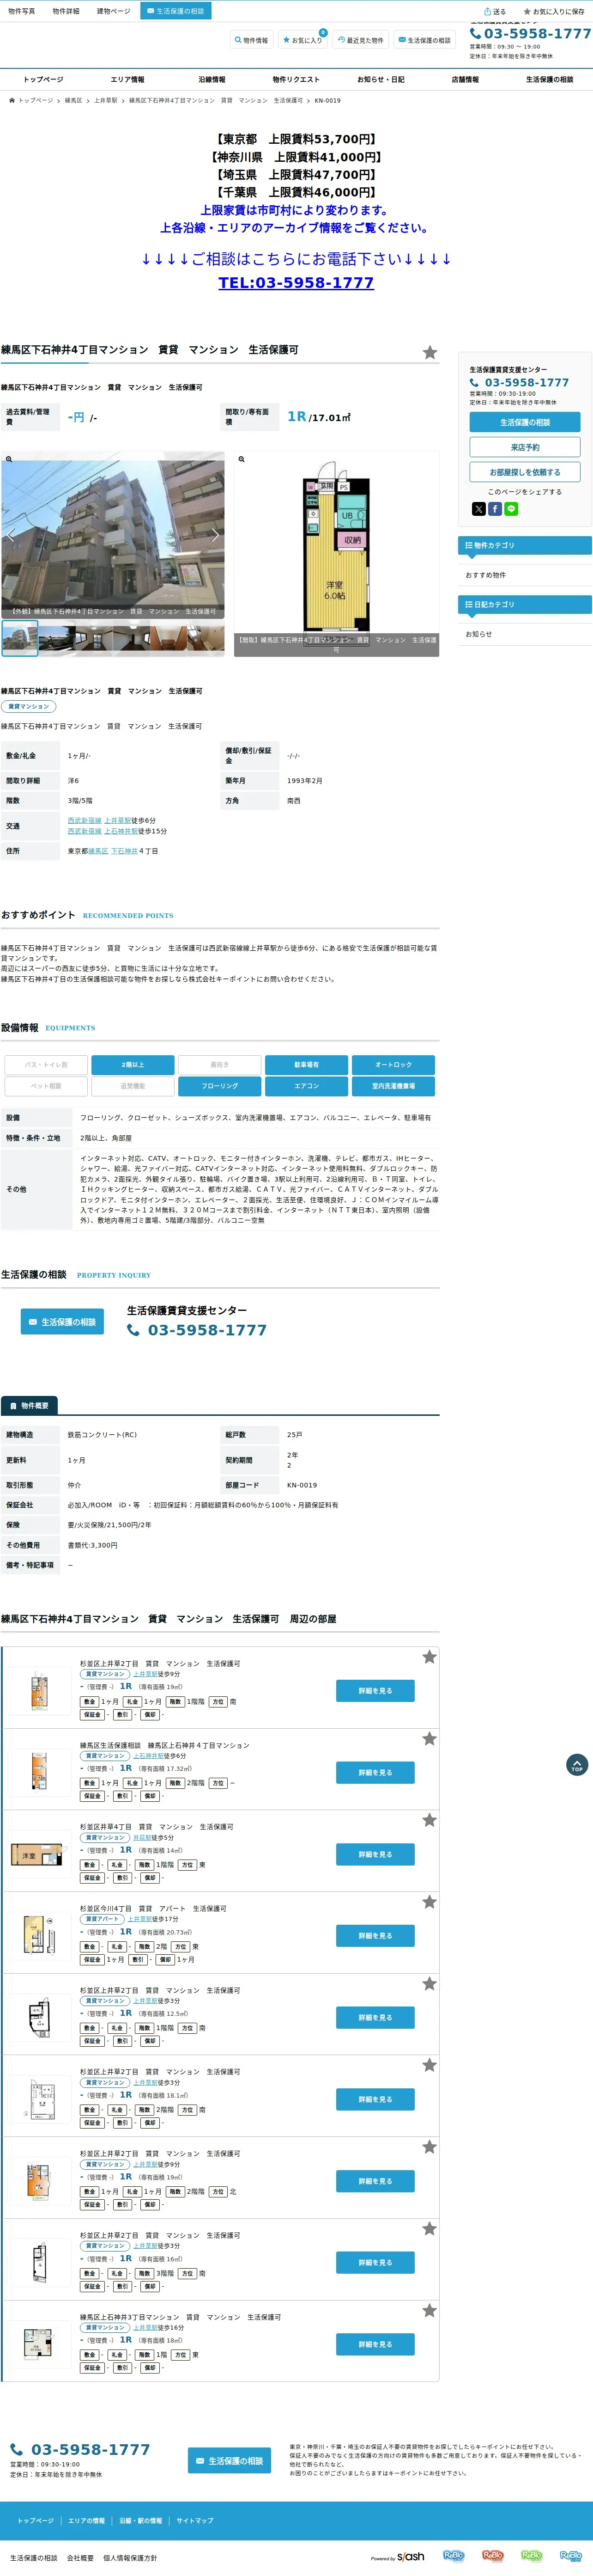
Task: Show the previous photo using left arrow
Action: [11, 535]
